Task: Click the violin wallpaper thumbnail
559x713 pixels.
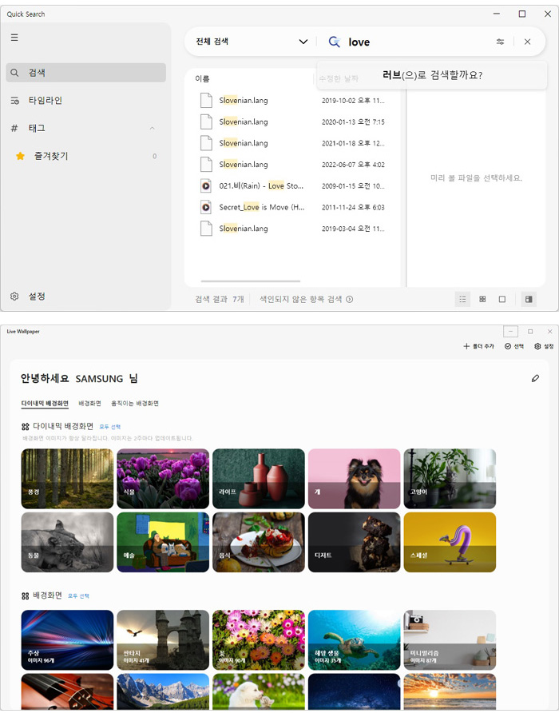Action: tap(67, 691)
